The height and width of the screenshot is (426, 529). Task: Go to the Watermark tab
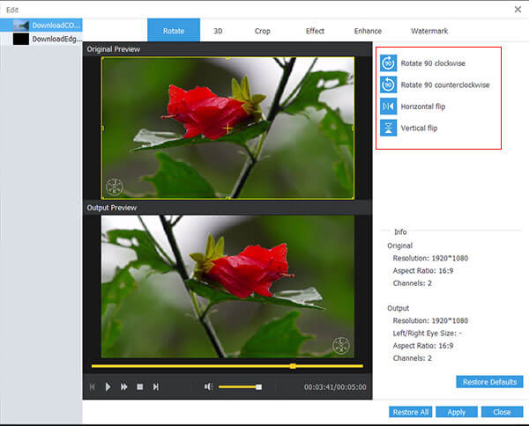429,31
